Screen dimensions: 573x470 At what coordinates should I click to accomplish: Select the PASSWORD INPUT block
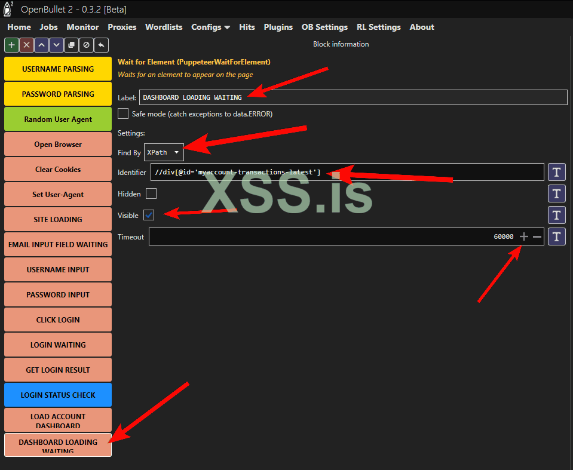[58, 294]
